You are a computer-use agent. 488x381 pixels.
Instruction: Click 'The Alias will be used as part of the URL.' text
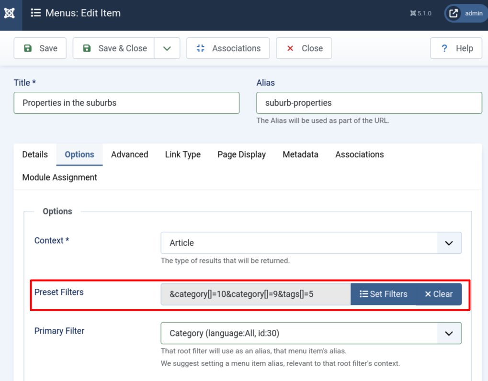(x=323, y=120)
